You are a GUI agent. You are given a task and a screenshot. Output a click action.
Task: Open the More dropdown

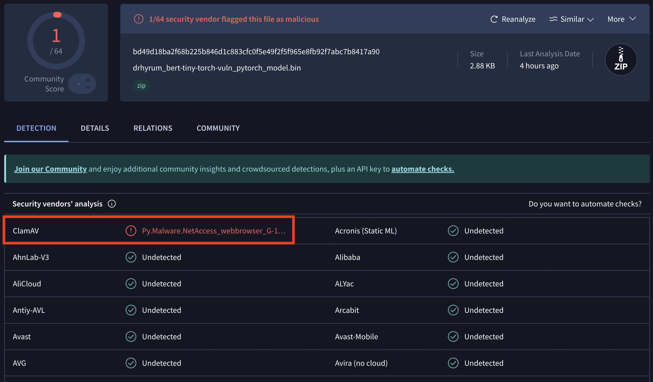(622, 19)
